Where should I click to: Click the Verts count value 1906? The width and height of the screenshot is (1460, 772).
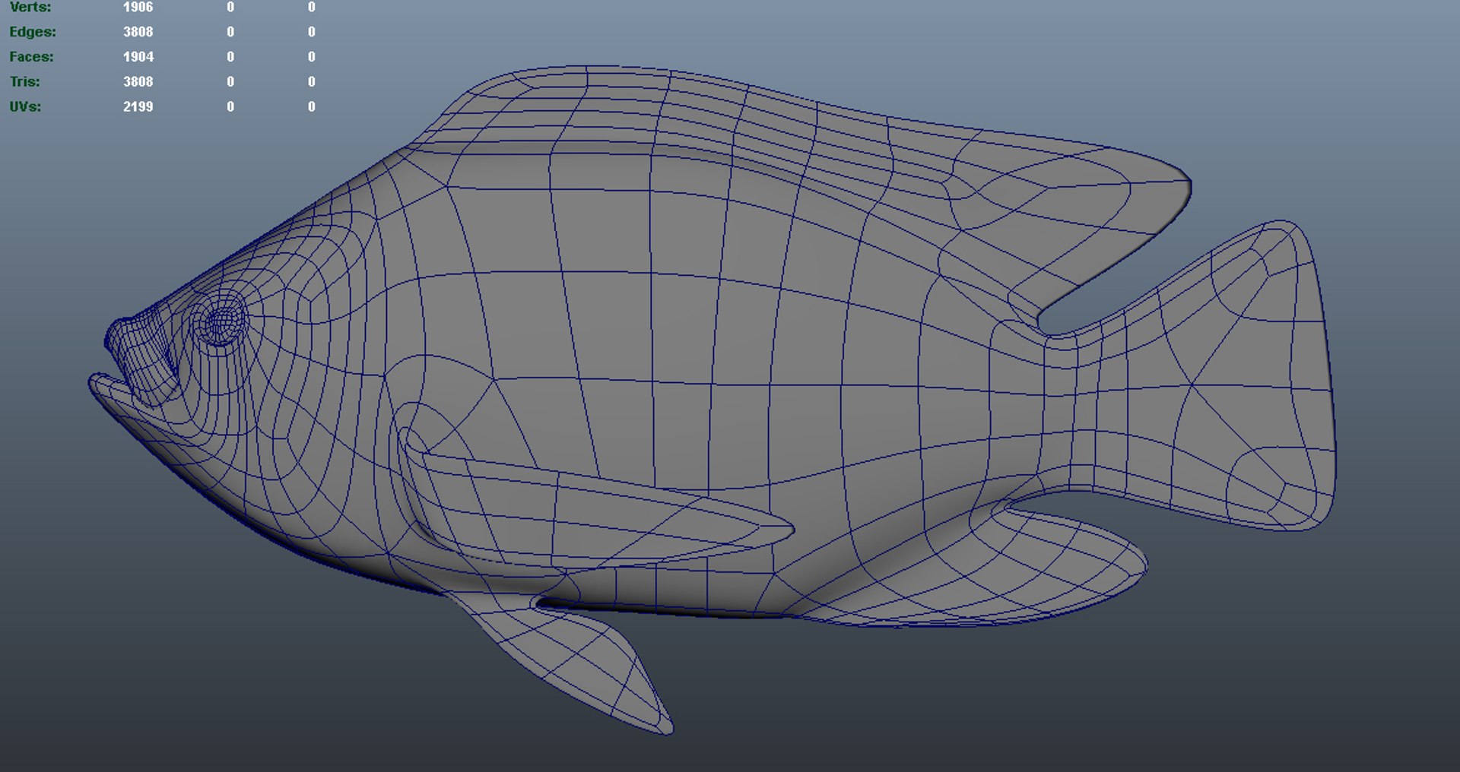coord(138,7)
